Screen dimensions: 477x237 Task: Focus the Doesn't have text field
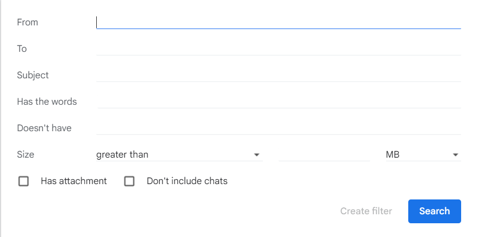click(x=278, y=128)
